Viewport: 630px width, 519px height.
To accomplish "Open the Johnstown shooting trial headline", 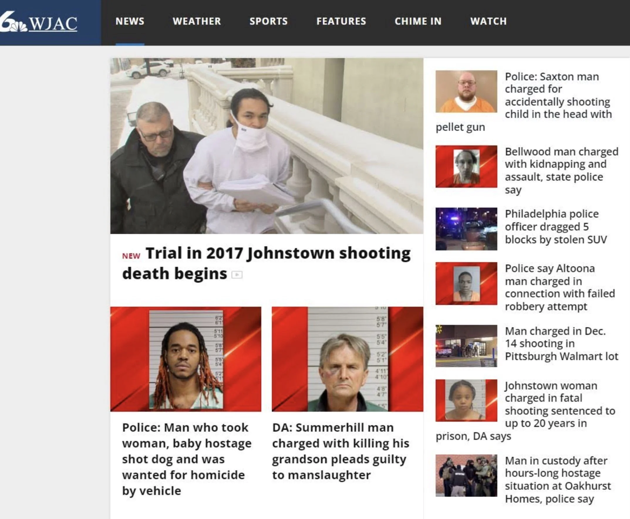I will (x=266, y=263).
